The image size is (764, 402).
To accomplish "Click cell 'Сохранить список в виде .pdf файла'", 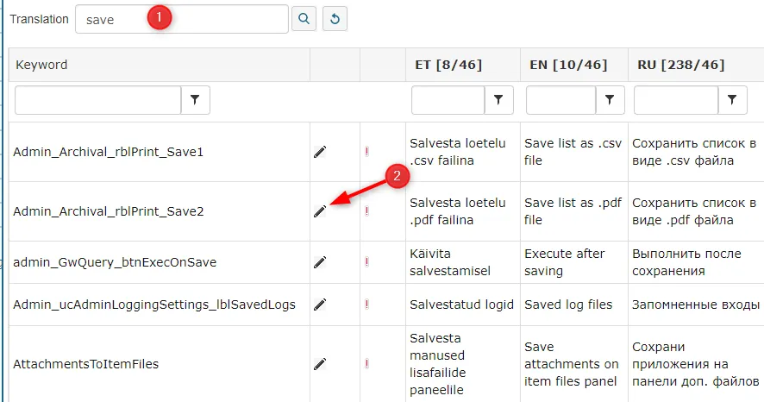I will click(x=696, y=211).
